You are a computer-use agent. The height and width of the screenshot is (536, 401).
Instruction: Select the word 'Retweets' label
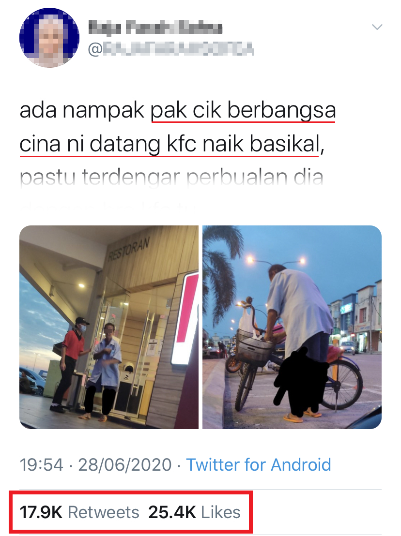104,512
